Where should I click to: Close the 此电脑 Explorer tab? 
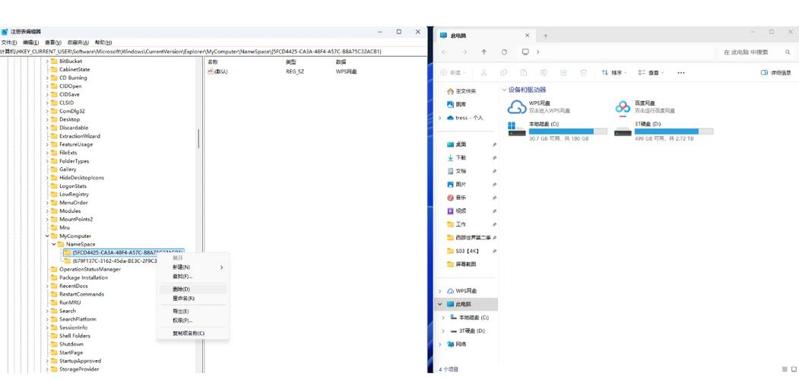coord(528,36)
